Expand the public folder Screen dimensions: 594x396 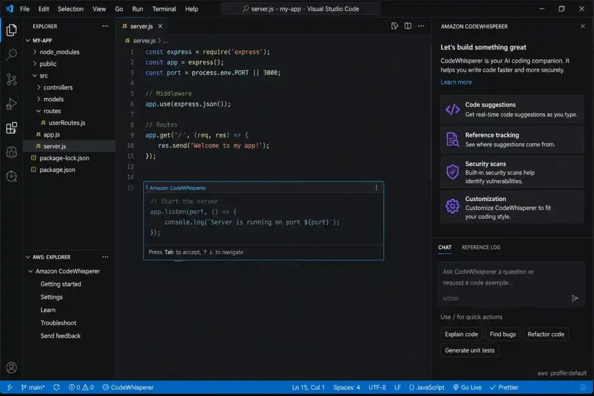point(35,64)
